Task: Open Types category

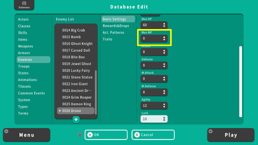Action: click(x=23, y=107)
